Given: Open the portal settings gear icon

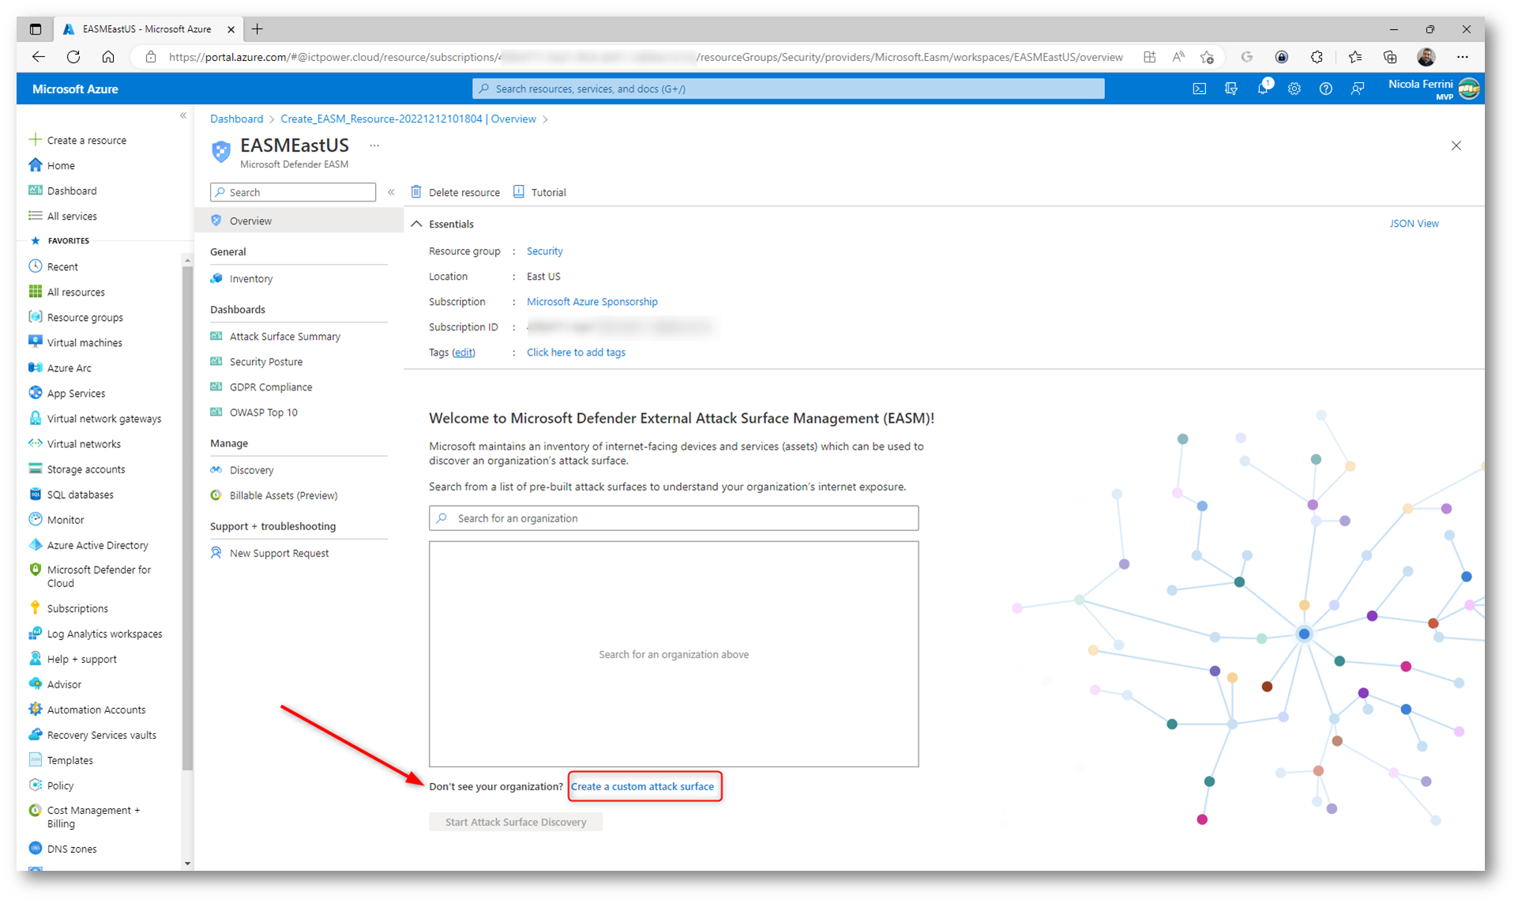Looking at the screenshot, I should [1294, 89].
